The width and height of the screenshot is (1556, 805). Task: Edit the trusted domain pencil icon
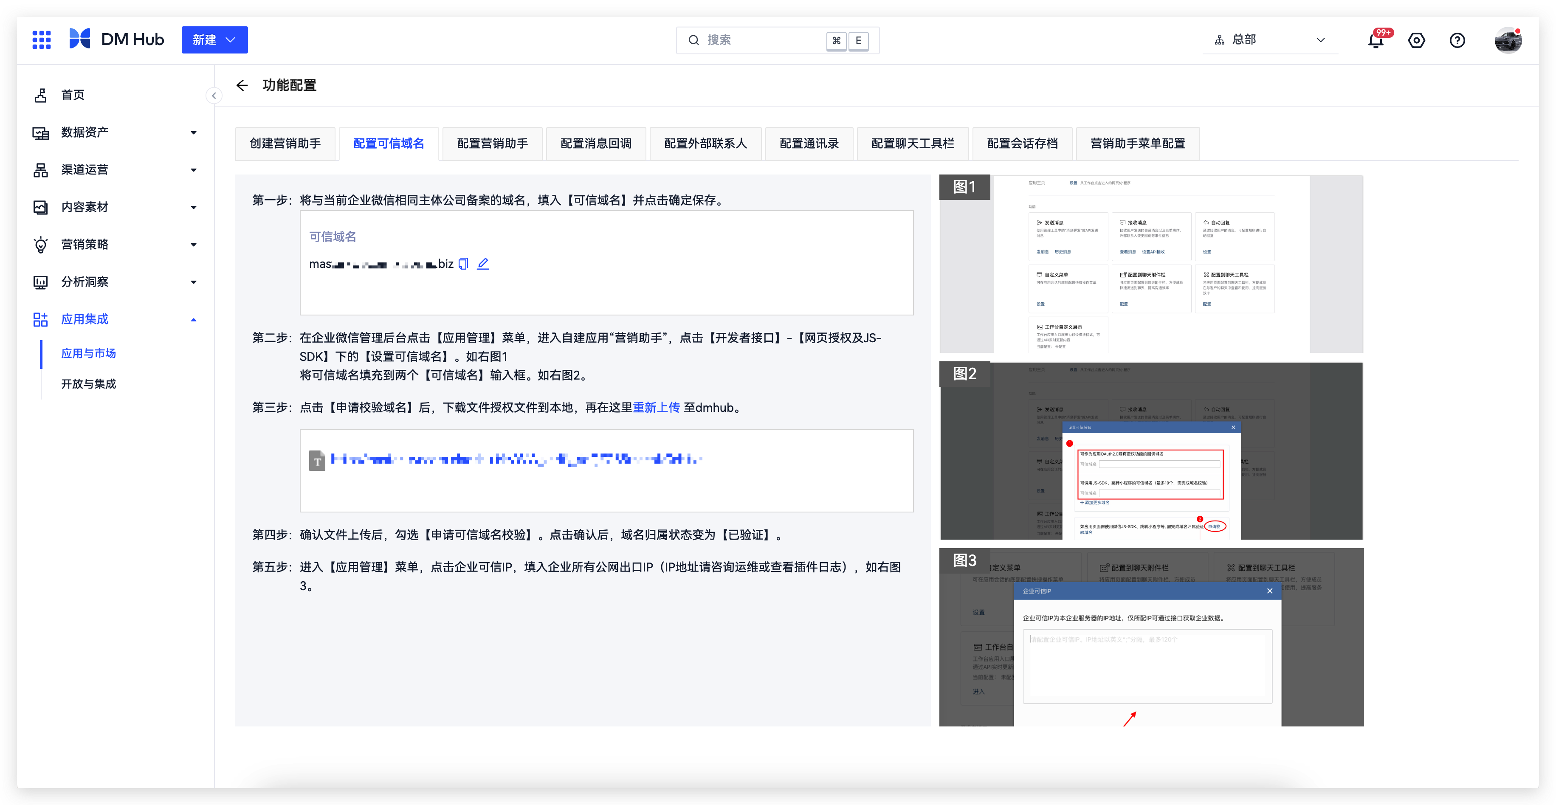(482, 264)
